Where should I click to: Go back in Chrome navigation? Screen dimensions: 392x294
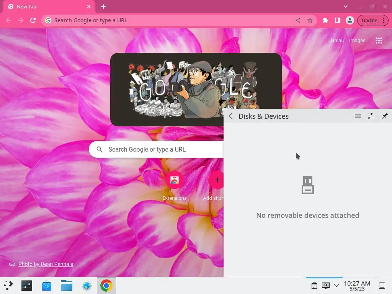(x=8, y=20)
